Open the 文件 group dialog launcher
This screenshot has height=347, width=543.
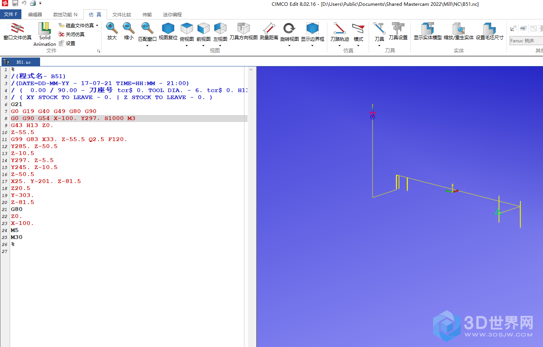pos(98,51)
